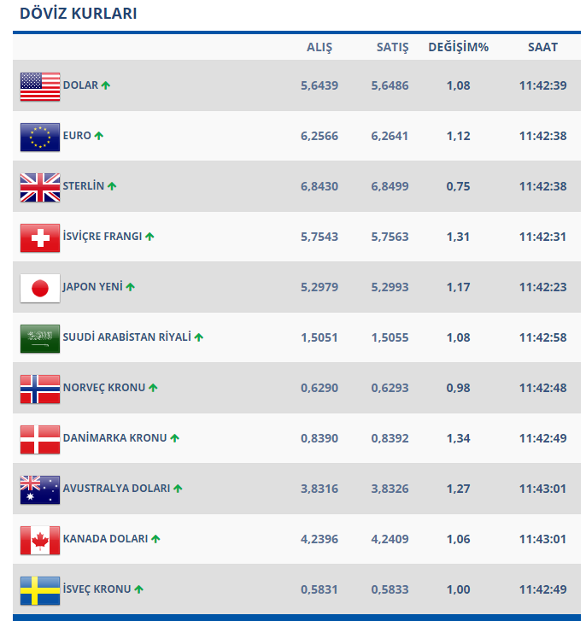The width and height of the screenshot is (586, 621).
Task: Open the DOLAR currency link
Action: coord(80,85)
